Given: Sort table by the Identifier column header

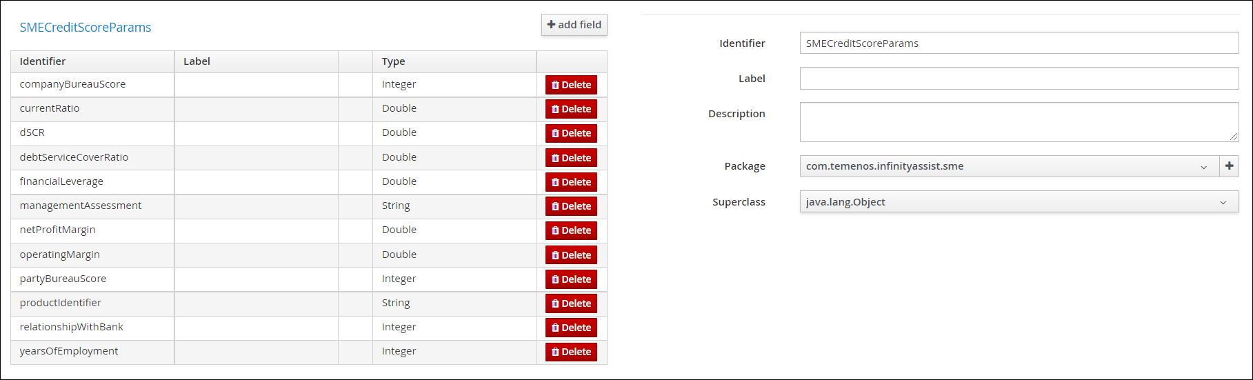Looking at the screenshot, I should [x=43, y=61].
